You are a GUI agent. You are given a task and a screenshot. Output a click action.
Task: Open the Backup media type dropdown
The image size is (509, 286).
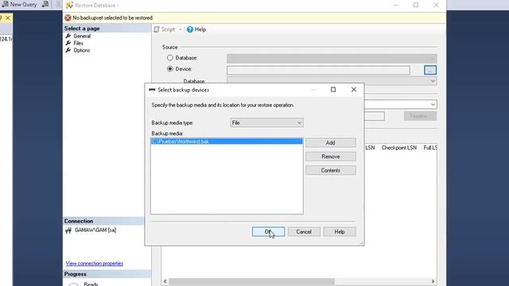266,123
